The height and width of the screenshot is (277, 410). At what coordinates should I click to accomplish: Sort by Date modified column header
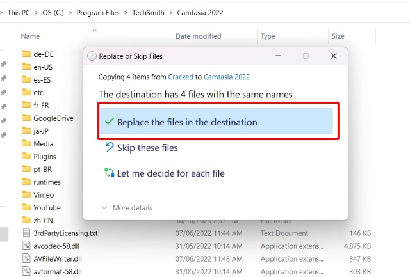tap(198, 36)
